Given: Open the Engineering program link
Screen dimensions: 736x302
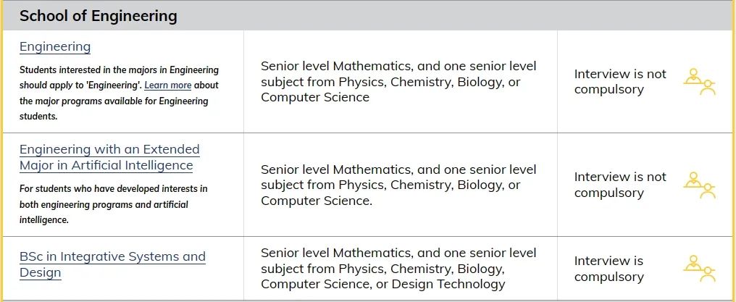Looking at the screenshot, I should (55, 46).
